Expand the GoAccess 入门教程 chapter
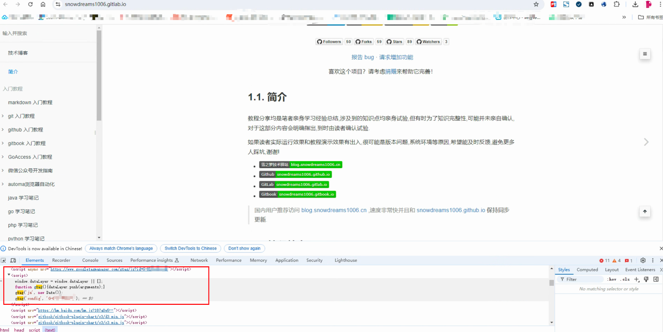The height and width of the screenshot is (332, 663). 3,157
